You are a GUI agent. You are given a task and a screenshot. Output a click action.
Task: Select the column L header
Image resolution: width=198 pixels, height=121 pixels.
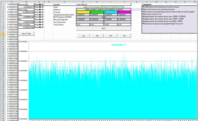pos(147,2)
